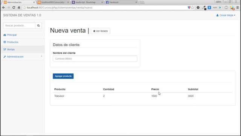241x136 pixels.
Task: Click the price cell showing 1500
Action: 154,96
